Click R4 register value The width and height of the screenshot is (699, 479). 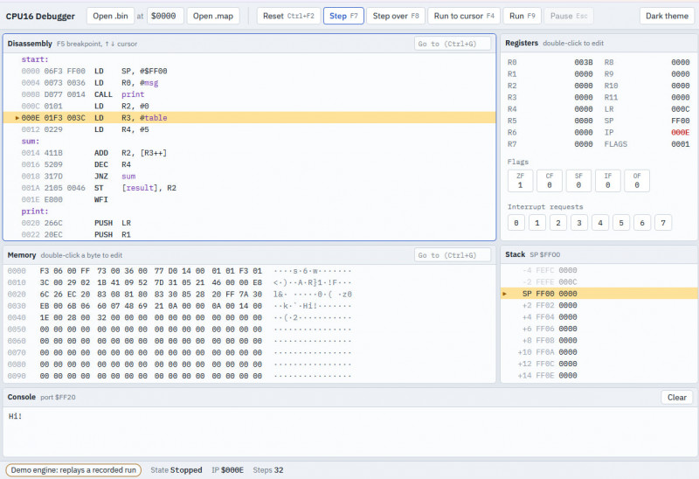[583, 108]
